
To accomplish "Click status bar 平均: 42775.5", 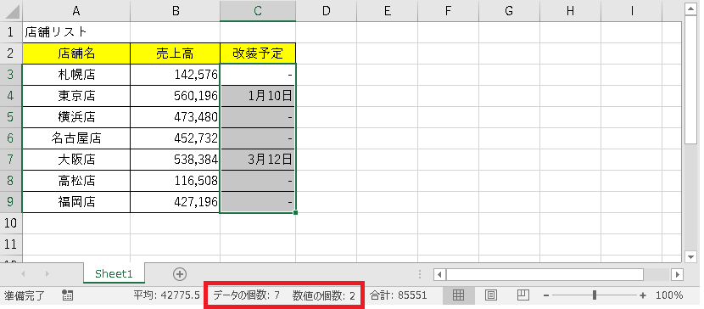I will pyautogui.click(x=166, y=295).
